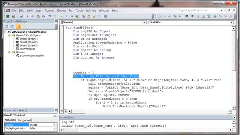Toggle Design Mode icon

(77, 16)
